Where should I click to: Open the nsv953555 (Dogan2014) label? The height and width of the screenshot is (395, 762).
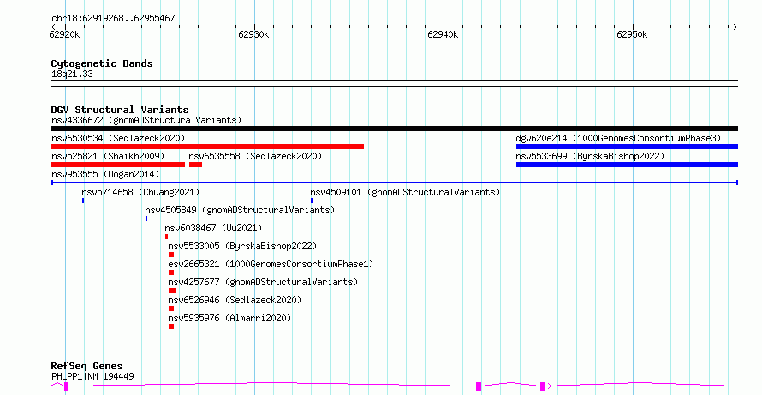tap(105, 174)
